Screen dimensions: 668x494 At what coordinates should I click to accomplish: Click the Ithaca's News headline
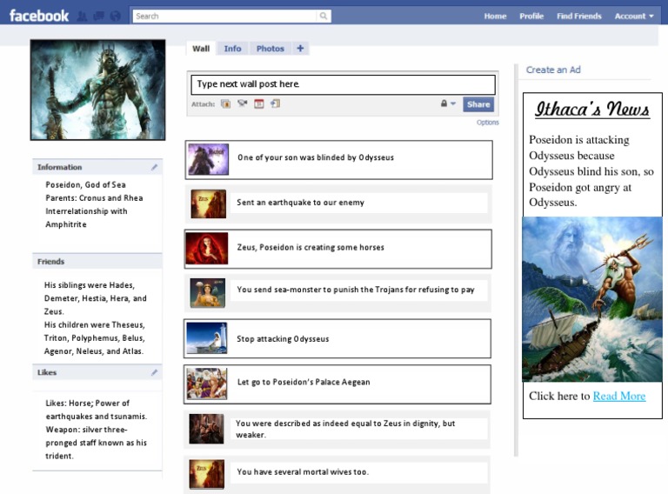[592, 109]
